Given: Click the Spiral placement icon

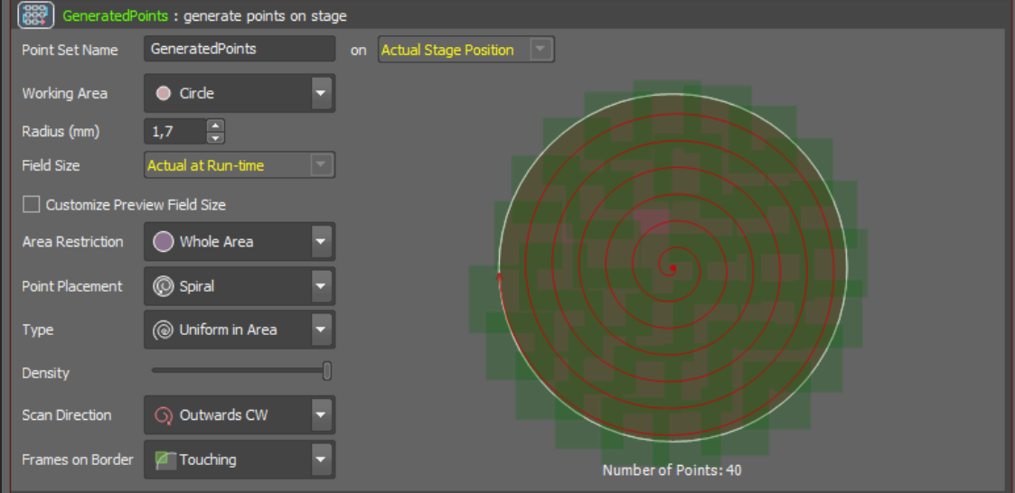Looking at the screenshot, I should click(164, 286).
